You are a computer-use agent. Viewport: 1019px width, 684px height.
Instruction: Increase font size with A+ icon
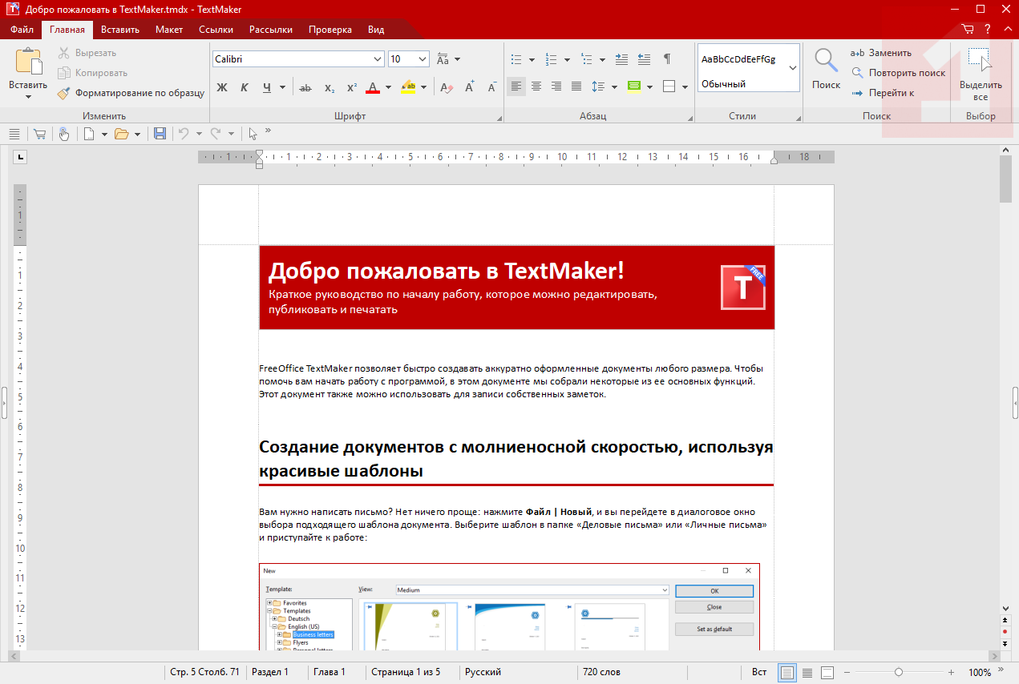[470, 87]
